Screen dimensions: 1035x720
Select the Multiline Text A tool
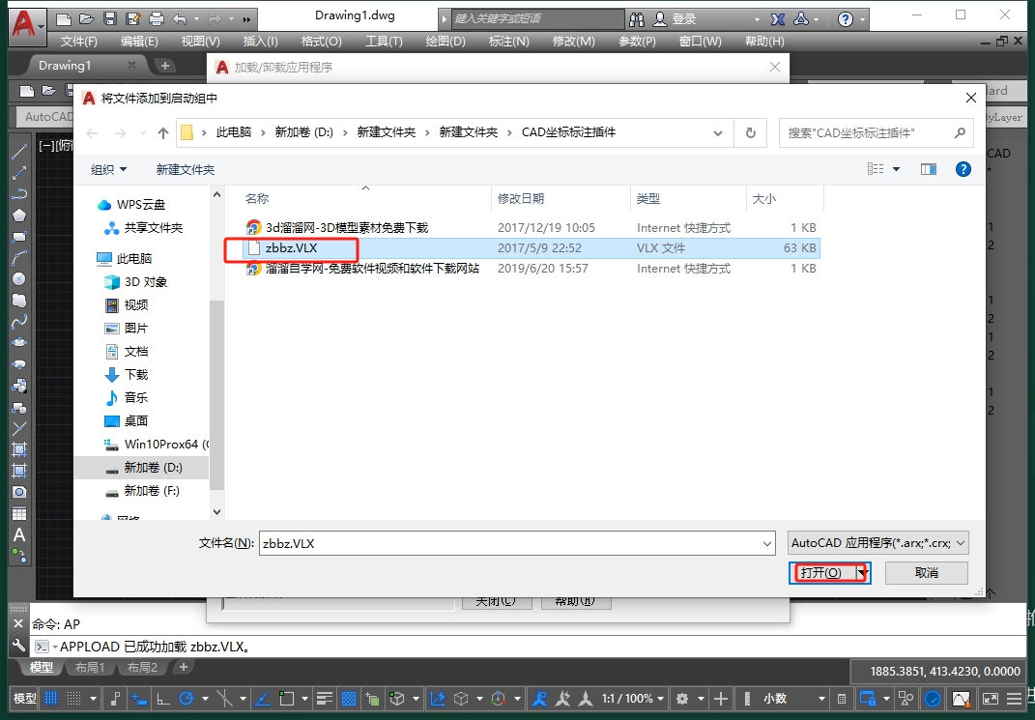coord(19,535)
